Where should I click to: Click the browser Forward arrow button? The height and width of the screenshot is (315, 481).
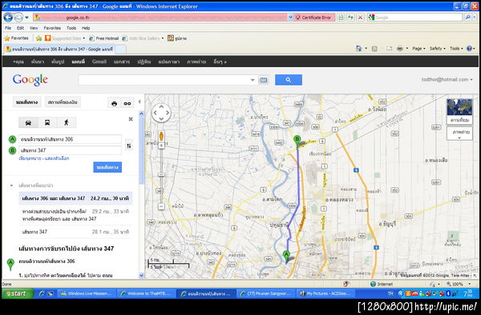point(18,18)
